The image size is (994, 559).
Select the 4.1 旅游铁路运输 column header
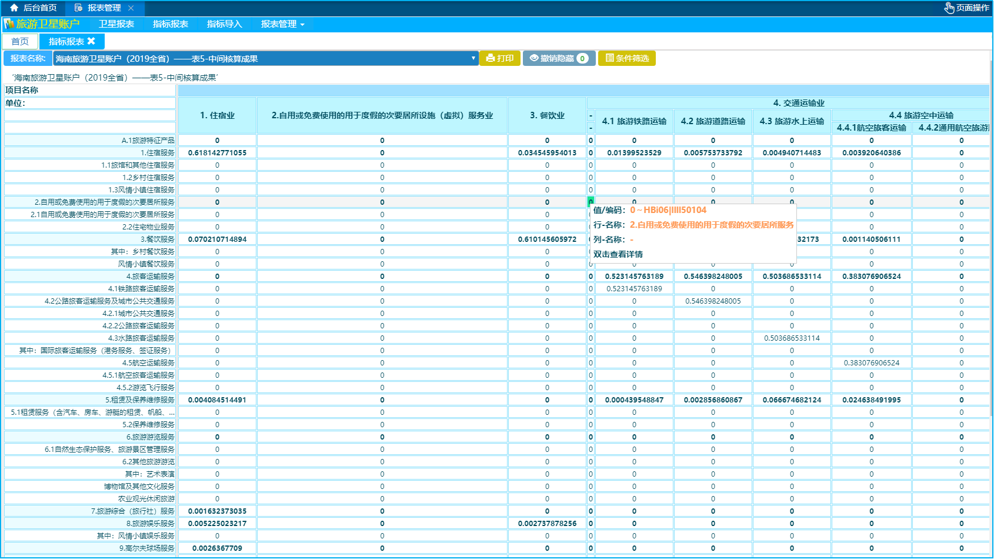click(634, 121)
